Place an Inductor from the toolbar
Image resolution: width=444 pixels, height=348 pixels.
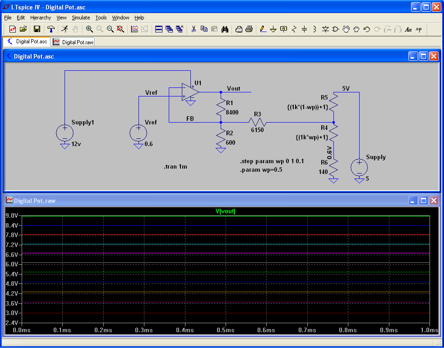point(314,29)
